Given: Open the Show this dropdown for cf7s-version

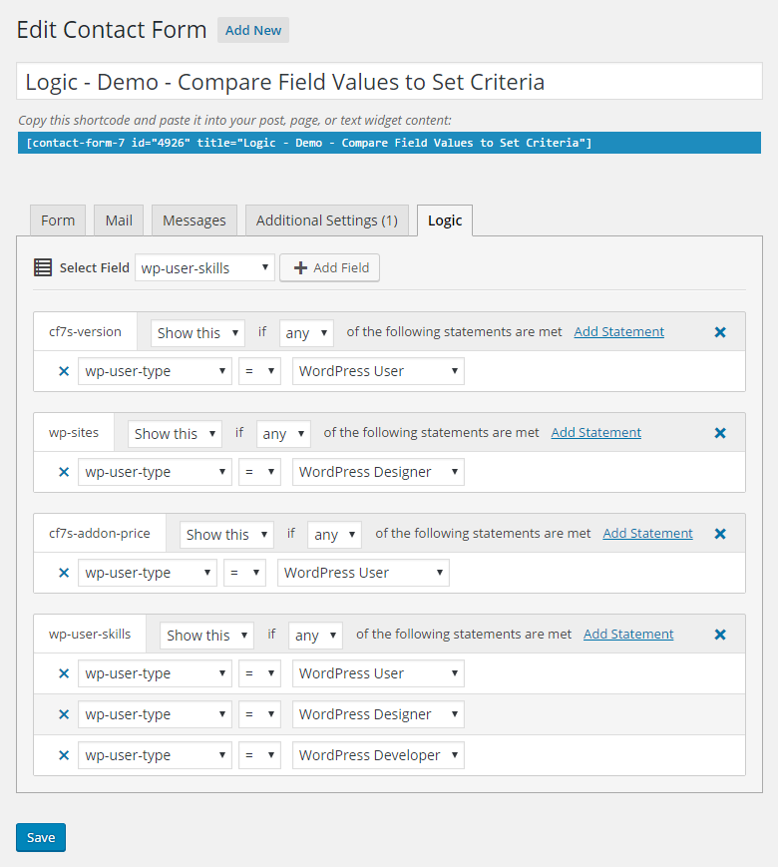Looking at the screenshot, I should click(197, 333).
